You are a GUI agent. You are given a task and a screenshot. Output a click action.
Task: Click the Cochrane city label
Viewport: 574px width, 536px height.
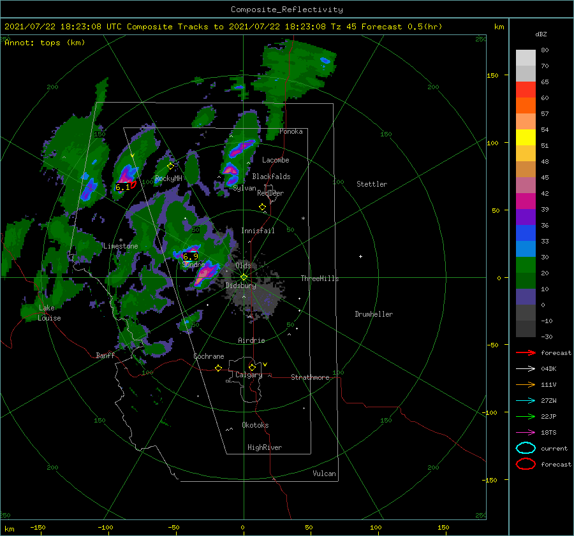209,356
